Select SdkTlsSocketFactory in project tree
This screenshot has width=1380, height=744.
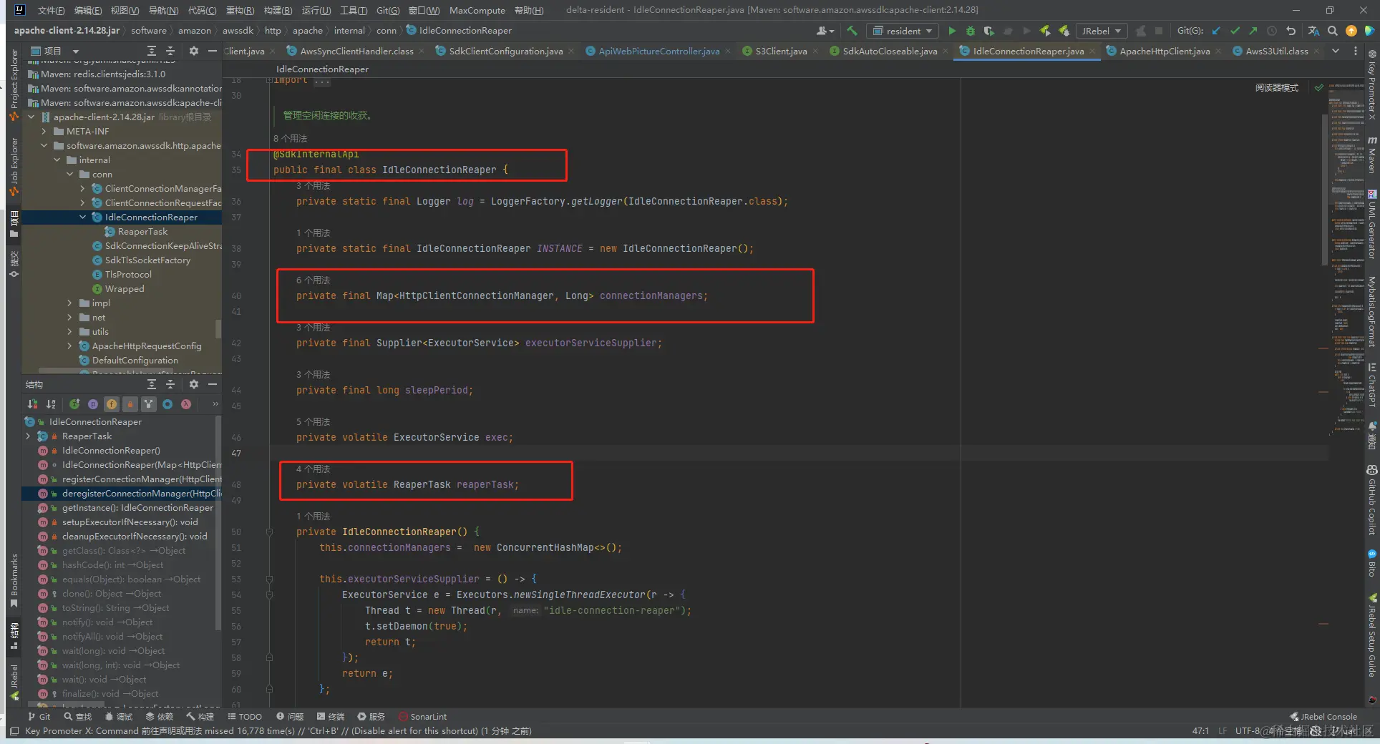tap(147, 260)
